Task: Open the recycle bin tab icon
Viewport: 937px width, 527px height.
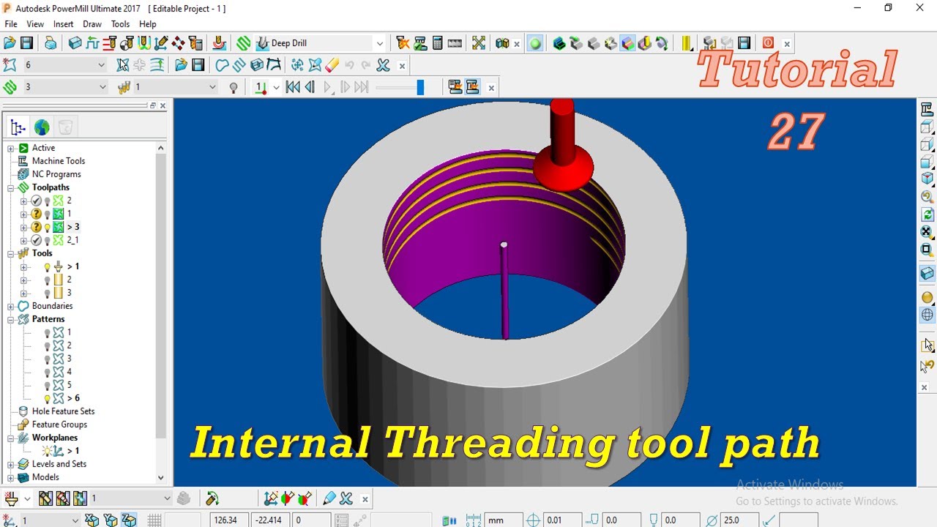Action: click(x=65, y=127)
